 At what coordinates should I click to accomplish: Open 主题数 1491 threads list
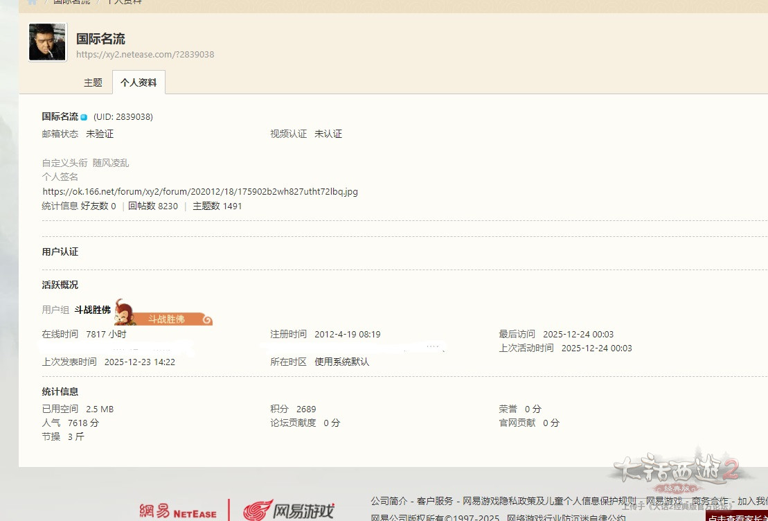(x=217, y=206)
